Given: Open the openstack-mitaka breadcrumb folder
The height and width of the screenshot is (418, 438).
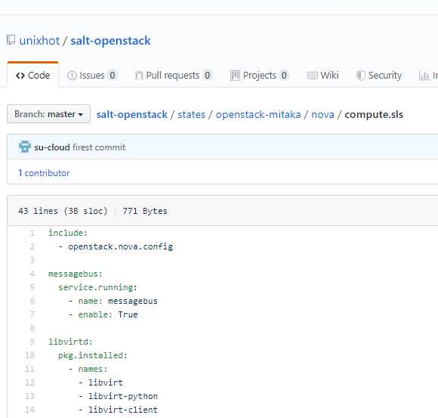Looking at the screenshot, I should pos(258,115).
